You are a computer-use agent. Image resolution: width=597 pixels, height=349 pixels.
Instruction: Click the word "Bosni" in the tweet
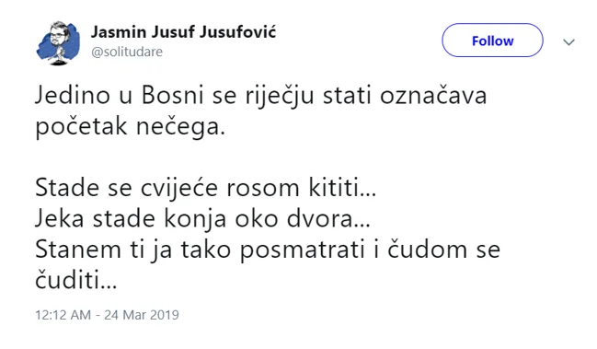(x=172, y=95)
